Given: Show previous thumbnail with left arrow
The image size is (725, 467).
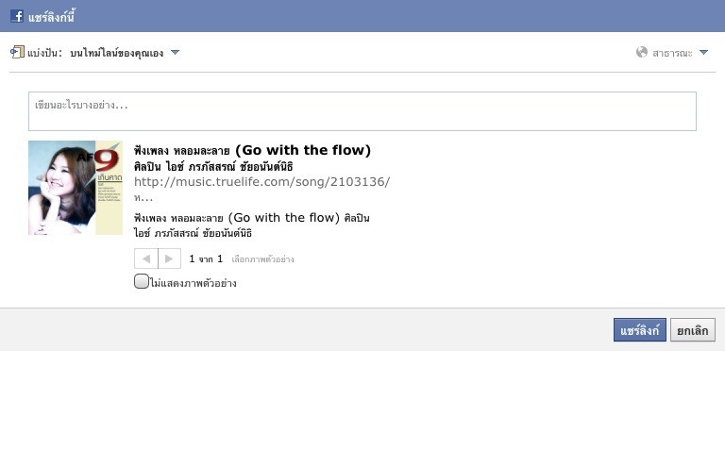Looking at the screenshot, I should [146, 259].
